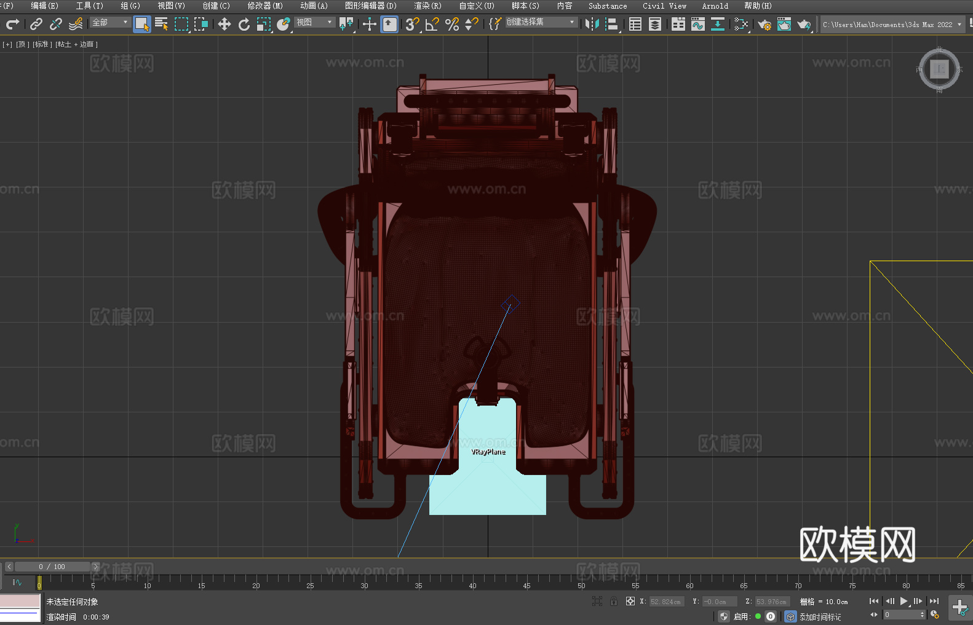The height and width of the screenshot is (625, 973).
Task: Open the Substance menu
Action: tap(608, 6)
